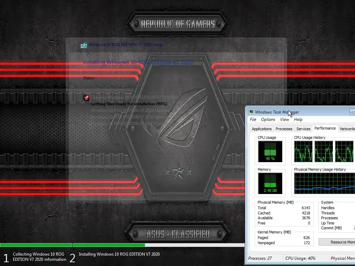Click the CPU Usage 40 % gauge

(270, 151)
